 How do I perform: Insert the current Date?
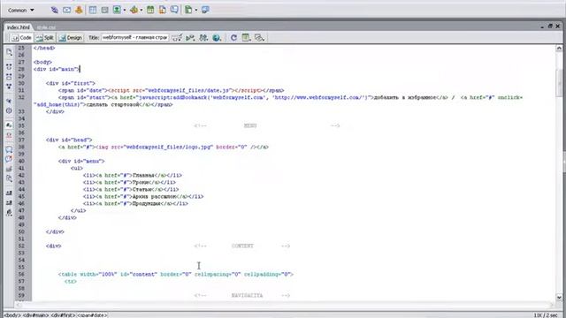pyautogui.click(x=150, y=10)
